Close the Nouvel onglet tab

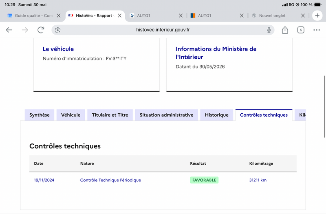click(x=303, y=15)
